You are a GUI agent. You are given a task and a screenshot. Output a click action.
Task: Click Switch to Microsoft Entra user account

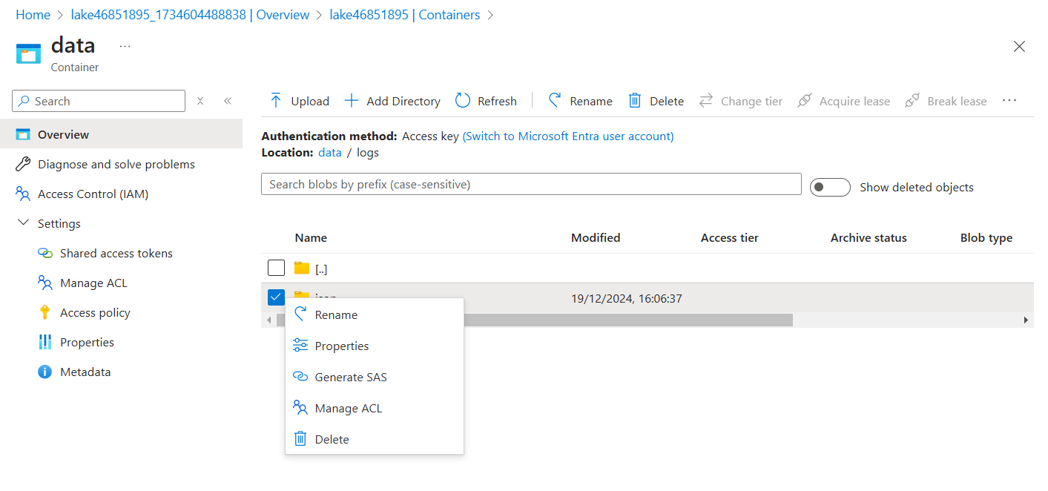pos(567,136)
